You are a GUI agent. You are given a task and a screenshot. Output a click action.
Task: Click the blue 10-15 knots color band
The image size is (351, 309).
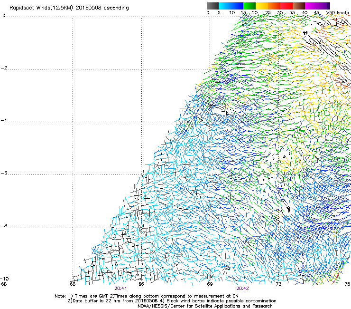(x=237, y=6)
